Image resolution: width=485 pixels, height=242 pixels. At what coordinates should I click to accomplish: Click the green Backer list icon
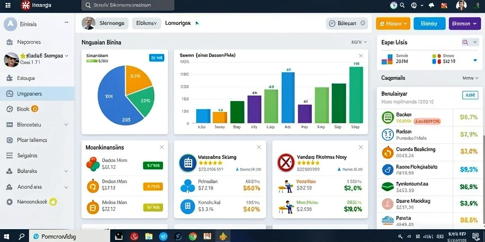(x=387, y=118)
